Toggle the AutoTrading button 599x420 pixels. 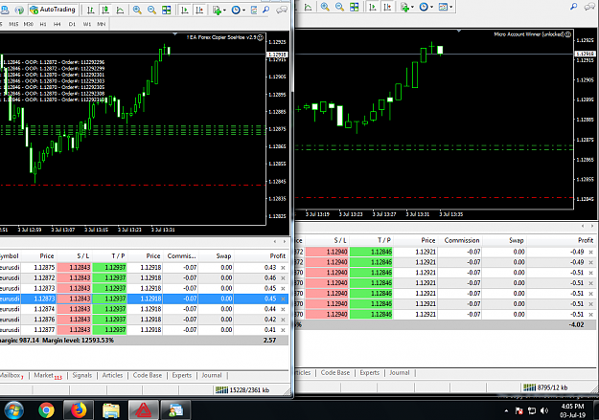point(53,10)
